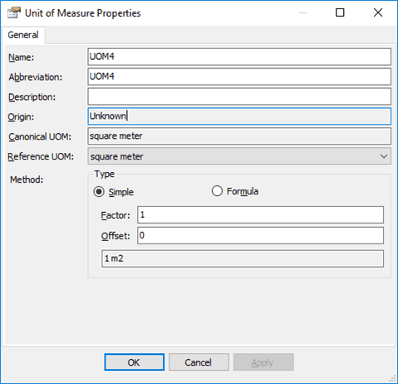Maximize the dialog window
The image size is (398, 384).
click(x=340, y=12)
